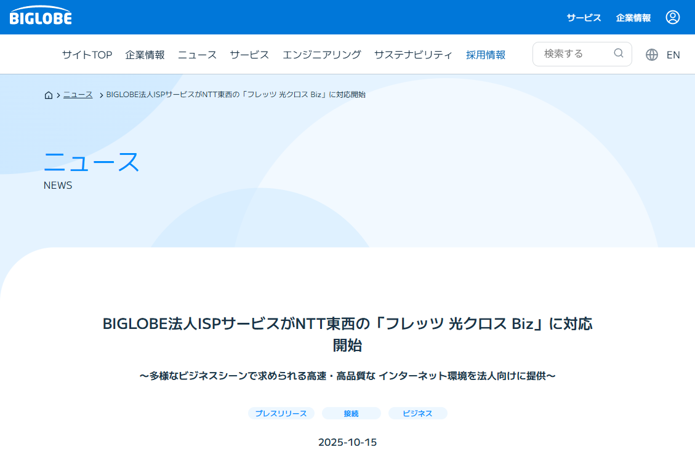
Task: Click the ニュース breadcrumb link
Action: tap(78, 95)
